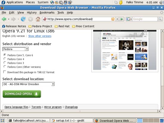Open the Torrents link

pyautogui.click(x=36, y=107)
